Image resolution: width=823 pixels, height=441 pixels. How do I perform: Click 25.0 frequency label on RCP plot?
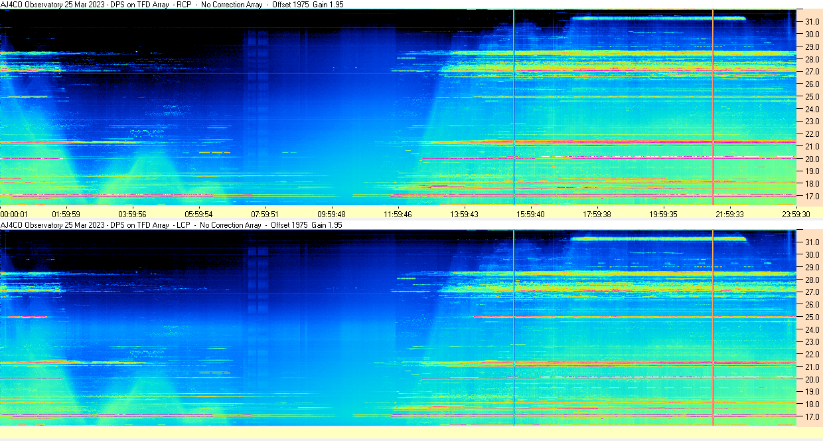tap(812, 96)
